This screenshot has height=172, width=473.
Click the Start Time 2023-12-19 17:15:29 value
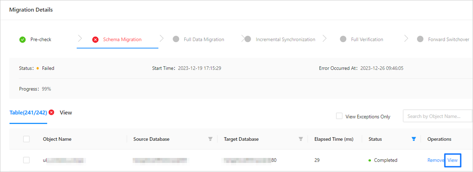[x=200, y=68]
